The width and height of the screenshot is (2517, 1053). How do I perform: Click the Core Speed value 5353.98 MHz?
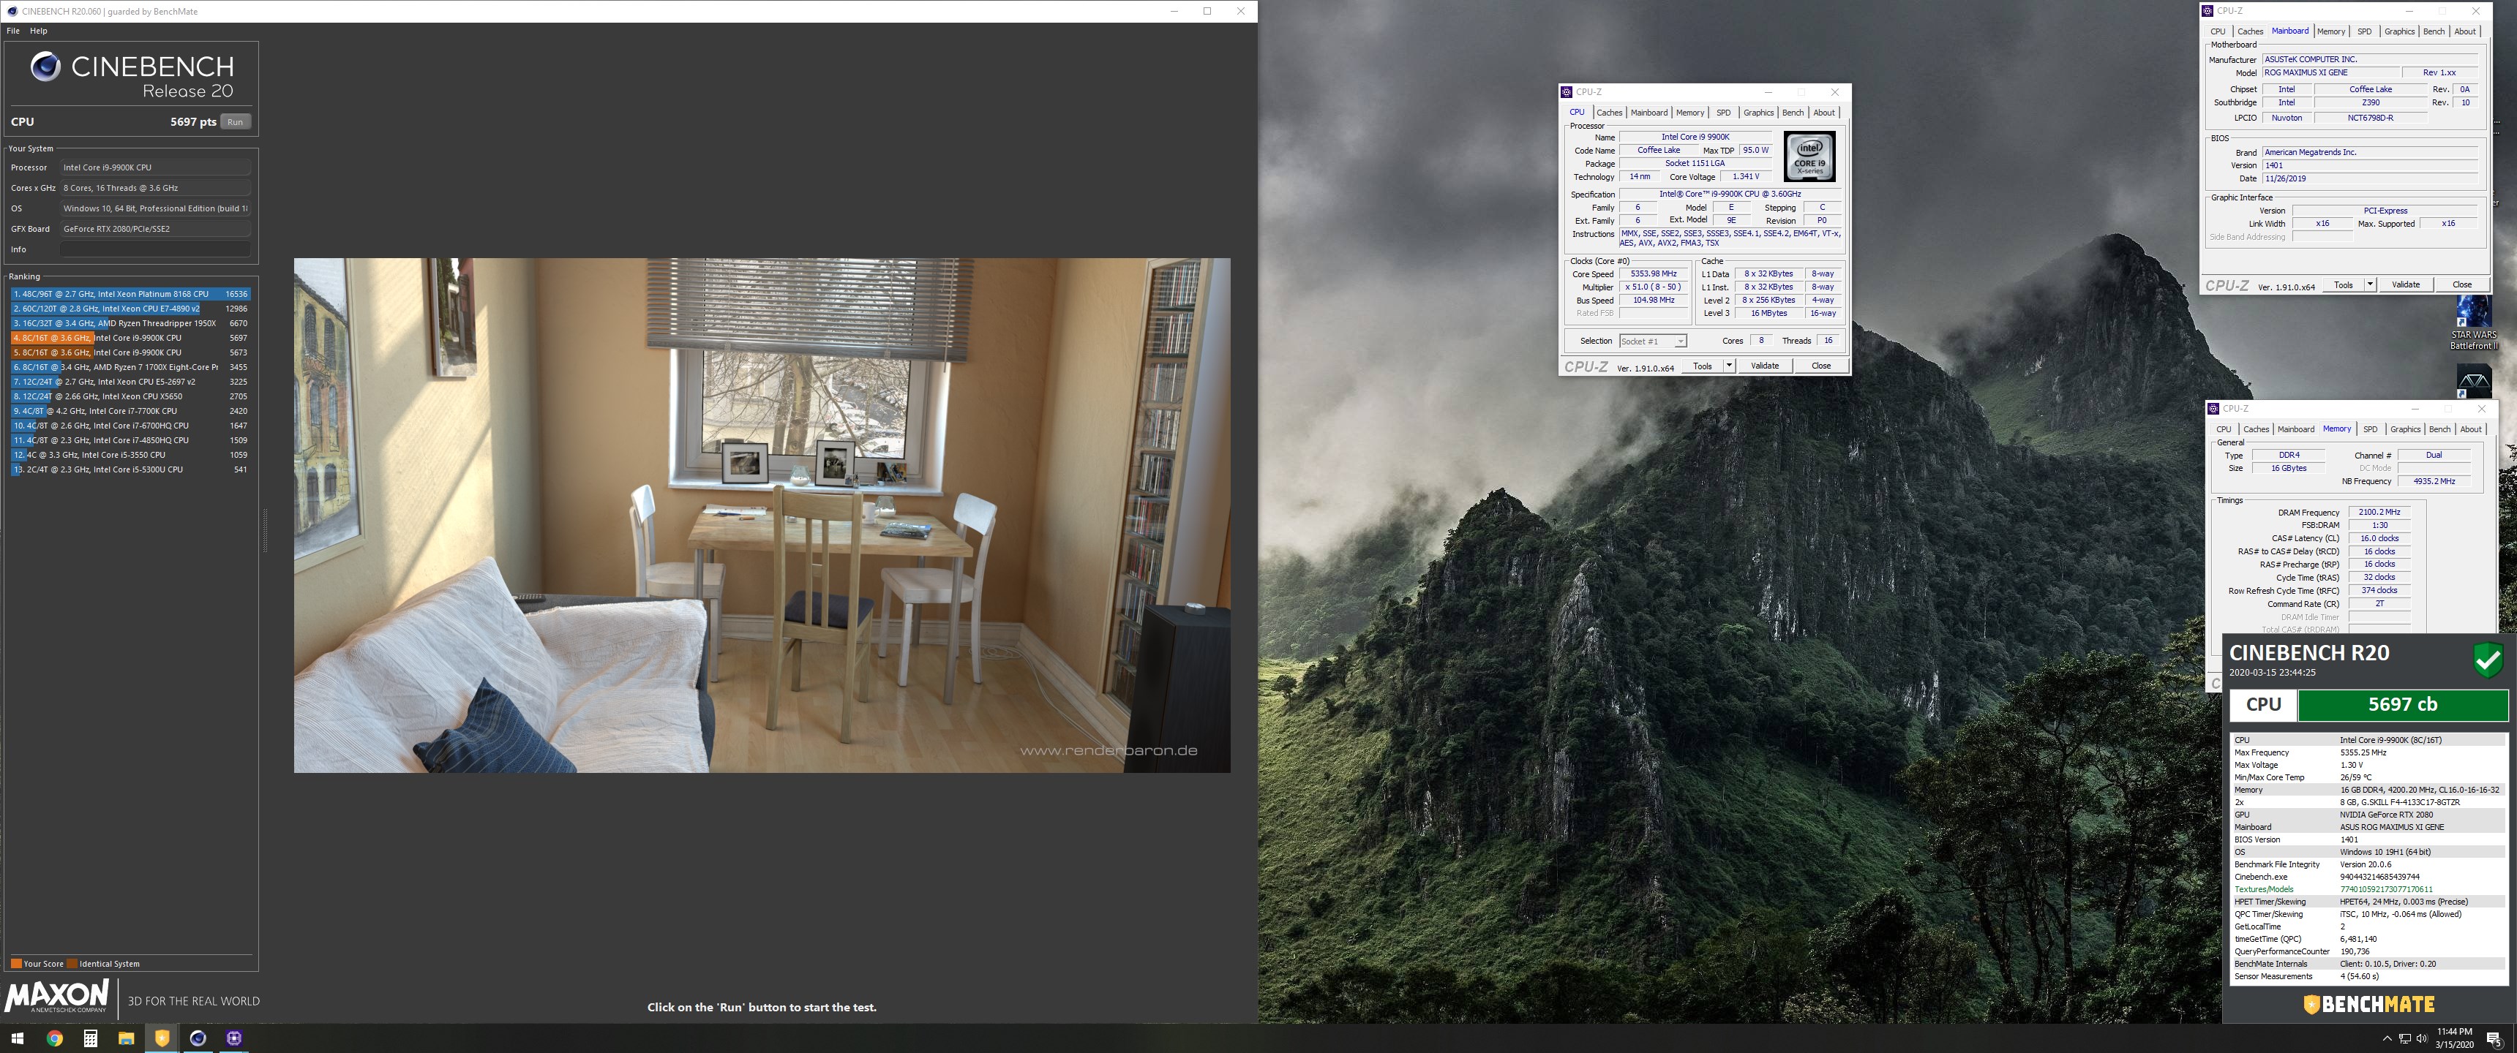click(1654, 273)
